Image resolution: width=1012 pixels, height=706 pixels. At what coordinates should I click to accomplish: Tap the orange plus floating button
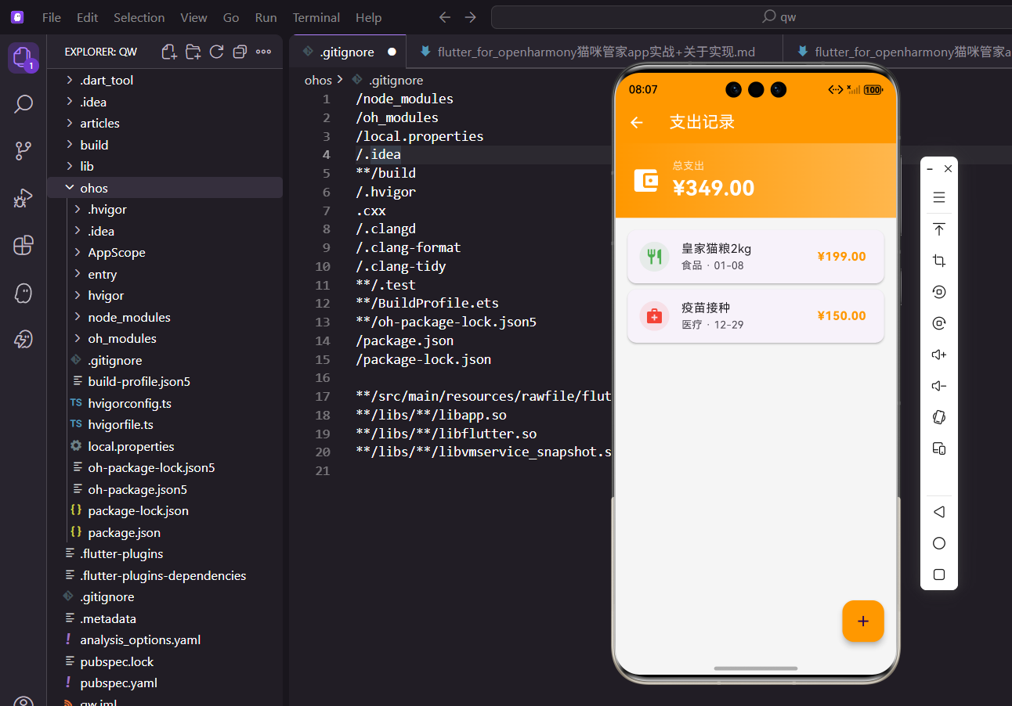pyautogui.click(x=862, y=621)
